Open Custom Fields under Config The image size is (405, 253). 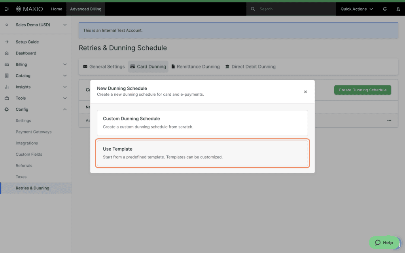(28, 155)
